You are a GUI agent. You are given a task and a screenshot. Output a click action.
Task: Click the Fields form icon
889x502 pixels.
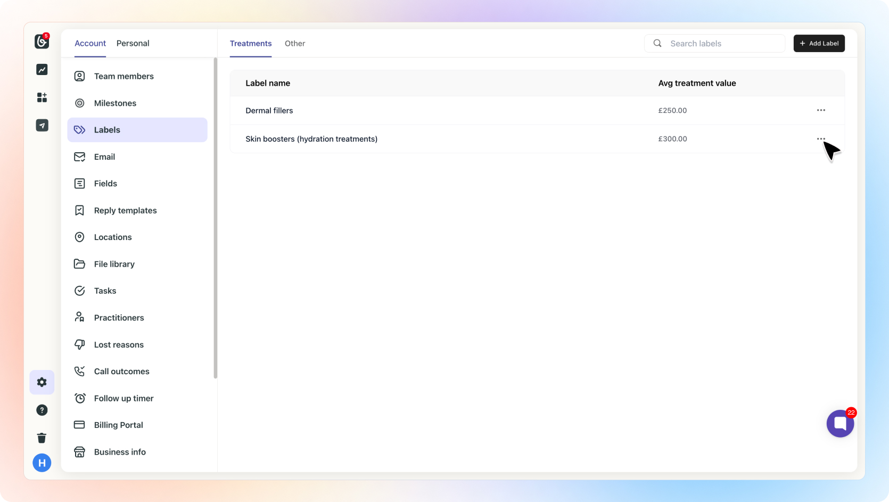[79, 184]
